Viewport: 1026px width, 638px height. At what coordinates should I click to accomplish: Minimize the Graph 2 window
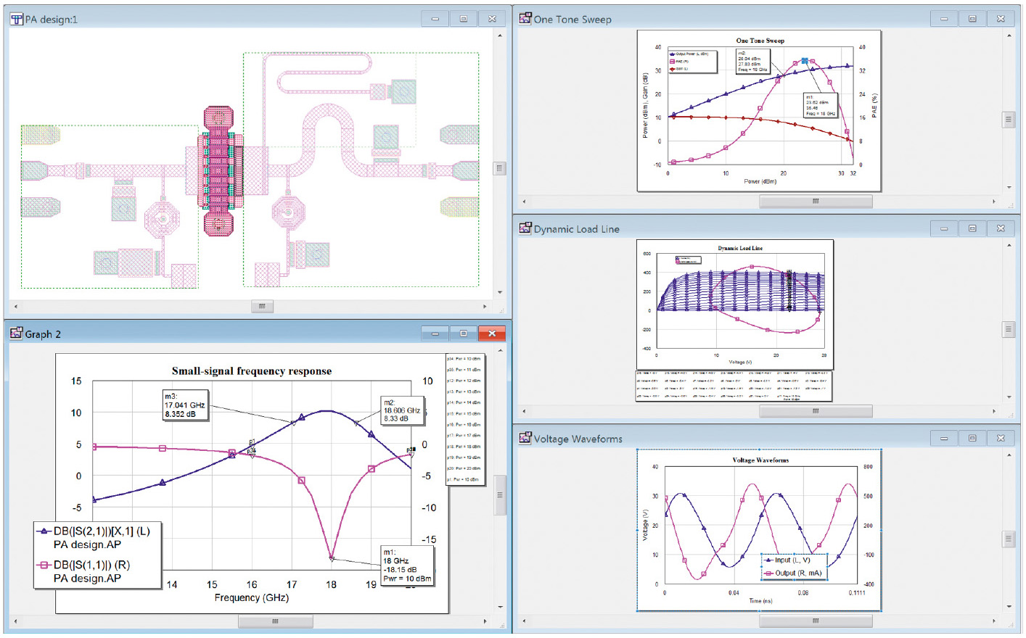[x=435, y=333]
